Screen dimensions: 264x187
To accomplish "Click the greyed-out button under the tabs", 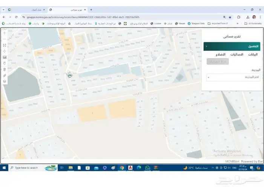I will pos(218,61).
